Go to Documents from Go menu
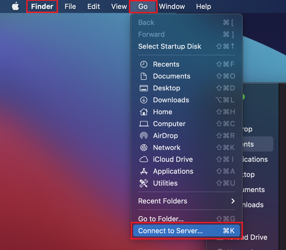 tap(186, 76)
